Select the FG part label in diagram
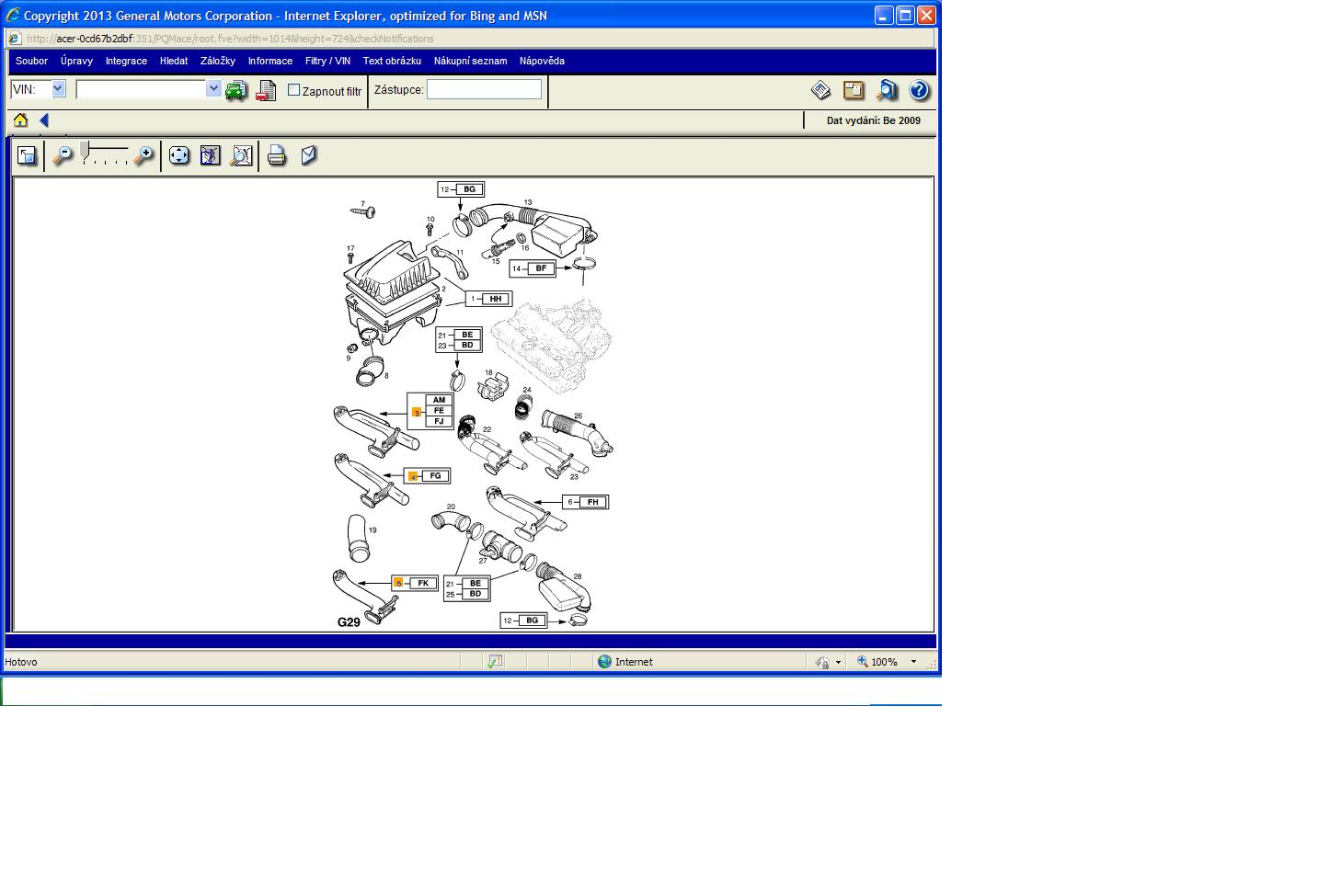This screenshot has height=877, width=1341. (435, 476)
